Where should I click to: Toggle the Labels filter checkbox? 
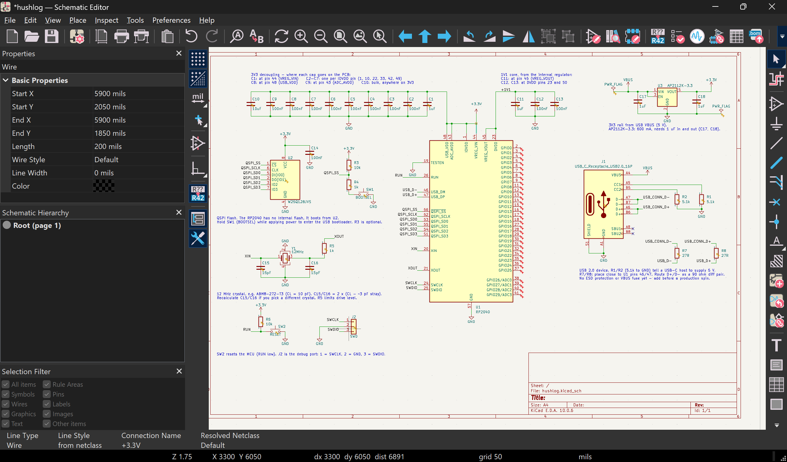[47, 404]
